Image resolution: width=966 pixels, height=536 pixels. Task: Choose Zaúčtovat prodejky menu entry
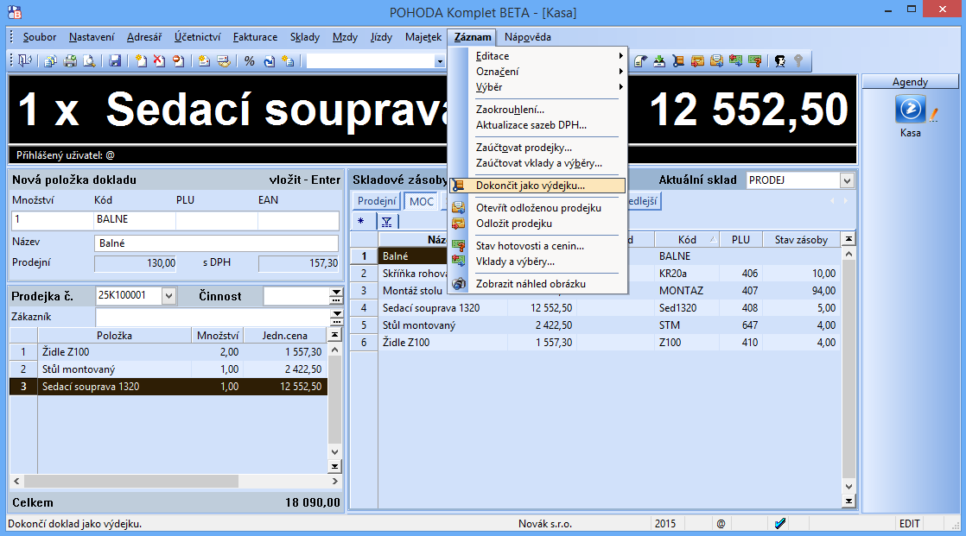point(537,148)
